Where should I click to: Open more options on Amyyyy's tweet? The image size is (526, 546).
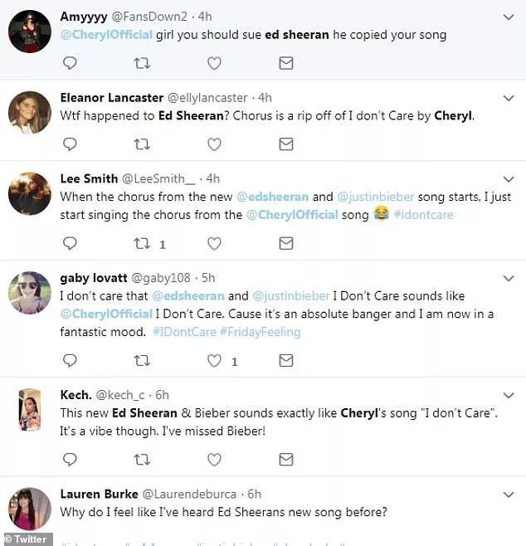[x=509, y=17]
